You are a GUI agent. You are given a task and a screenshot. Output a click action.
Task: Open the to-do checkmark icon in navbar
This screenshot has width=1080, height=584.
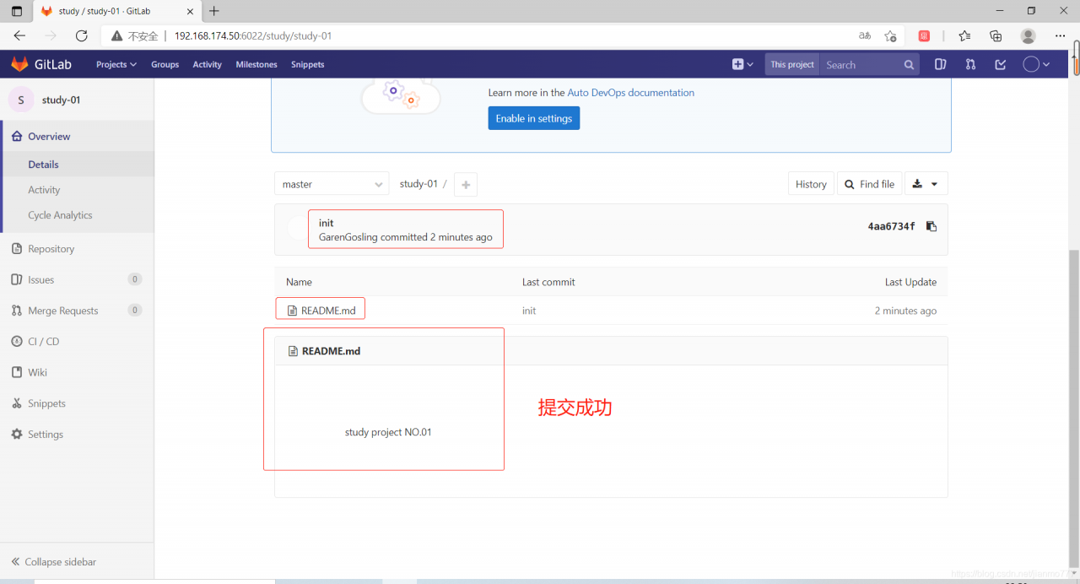tap(1001, 64)
